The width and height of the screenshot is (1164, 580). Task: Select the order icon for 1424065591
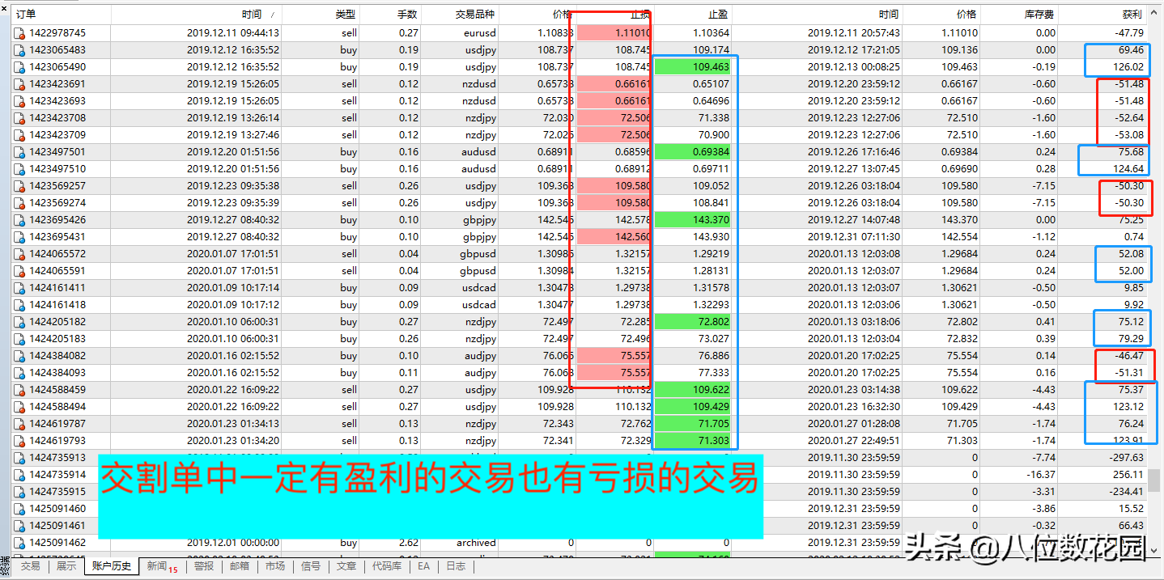click(20, 271)
